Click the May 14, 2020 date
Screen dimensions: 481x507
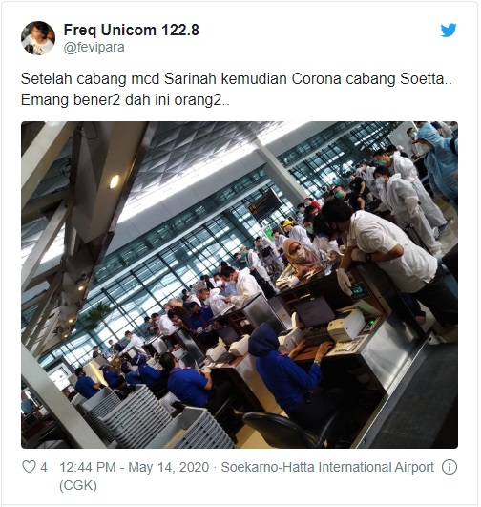(x=169, y=467)
